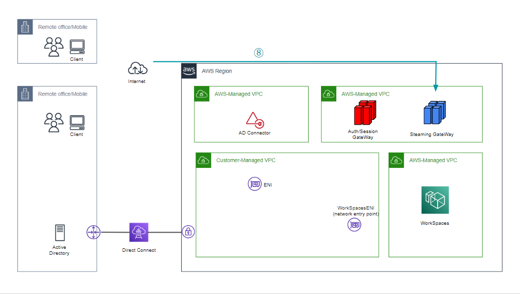The width and height of the screenshot is (520, 294).
Task: Click the Client computer icon in the lower Remote office box
Action: (77, 123)
